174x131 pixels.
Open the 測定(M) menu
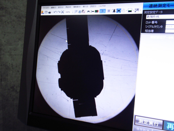68,7
